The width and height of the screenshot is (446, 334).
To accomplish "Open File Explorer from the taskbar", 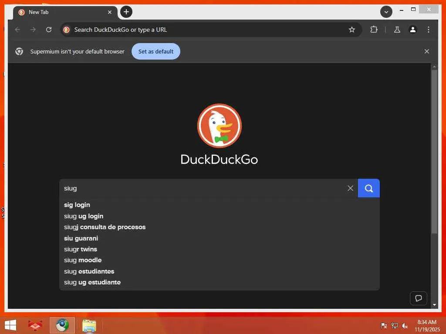I will point(89,325).
